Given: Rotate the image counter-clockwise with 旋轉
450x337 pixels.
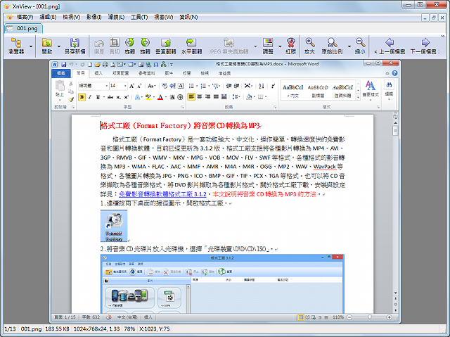Looking at the screenshot, I should pos(129,46).
